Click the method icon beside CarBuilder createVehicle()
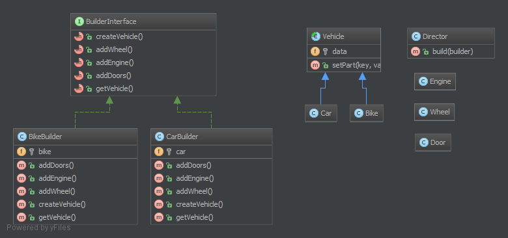Screen dimensions: 508x238 159,204
